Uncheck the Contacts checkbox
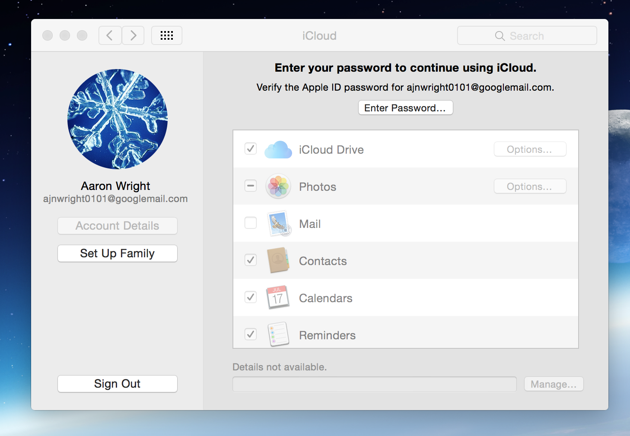 coord(251,260)
